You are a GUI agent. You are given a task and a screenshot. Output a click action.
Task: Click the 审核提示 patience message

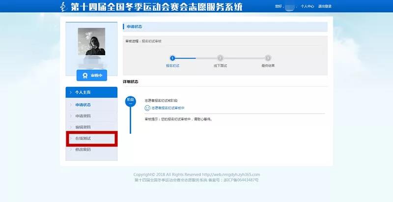(178, 119)
